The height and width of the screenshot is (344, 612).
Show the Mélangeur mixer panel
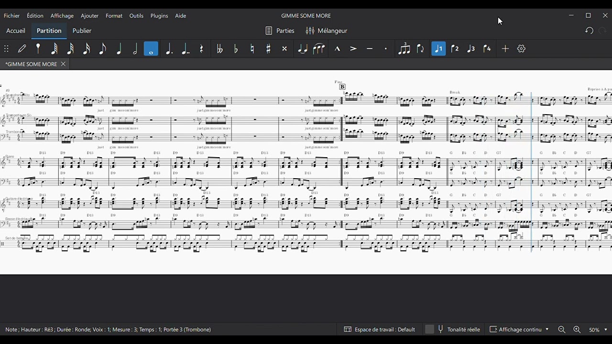pyautogui.click(x=327, y=31)
